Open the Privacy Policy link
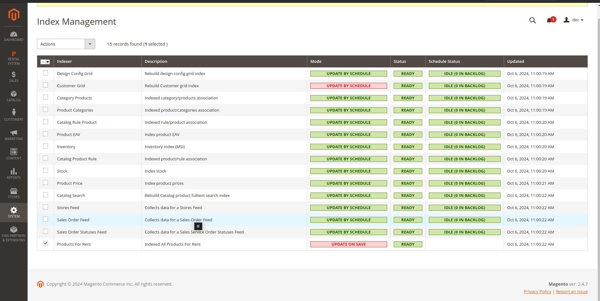 537,292
